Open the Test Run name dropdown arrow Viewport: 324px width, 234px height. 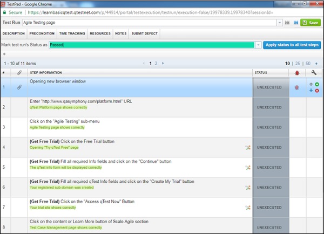tap(279, 23)
